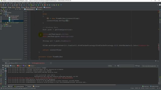Image resolution: width=161 pixels, height=90 pixels.
Task: Click the Open project folder toolbar icon
Action: pyautogui.click(x=1, y=5)
